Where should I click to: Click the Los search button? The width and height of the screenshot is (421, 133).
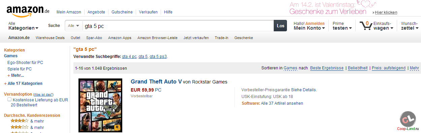tap(280, 26)
